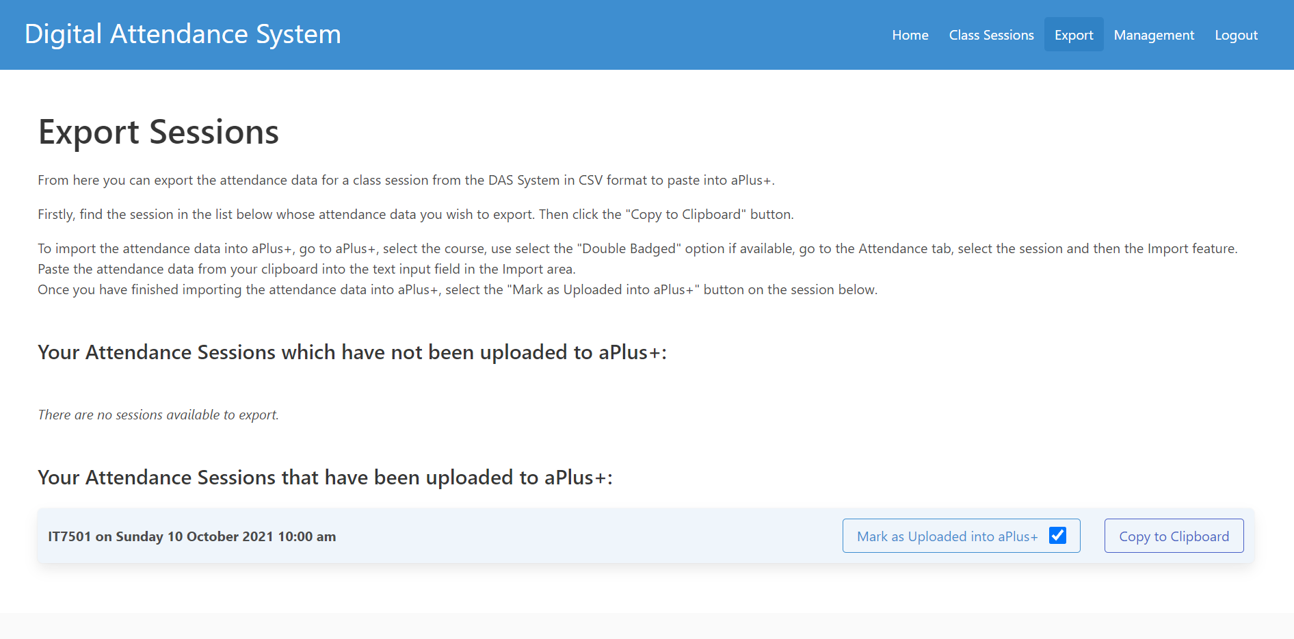The image size is (1294, 639).
Task: Click heading 'Sessions which have not been uploaded'
Action: click(352, 352)
